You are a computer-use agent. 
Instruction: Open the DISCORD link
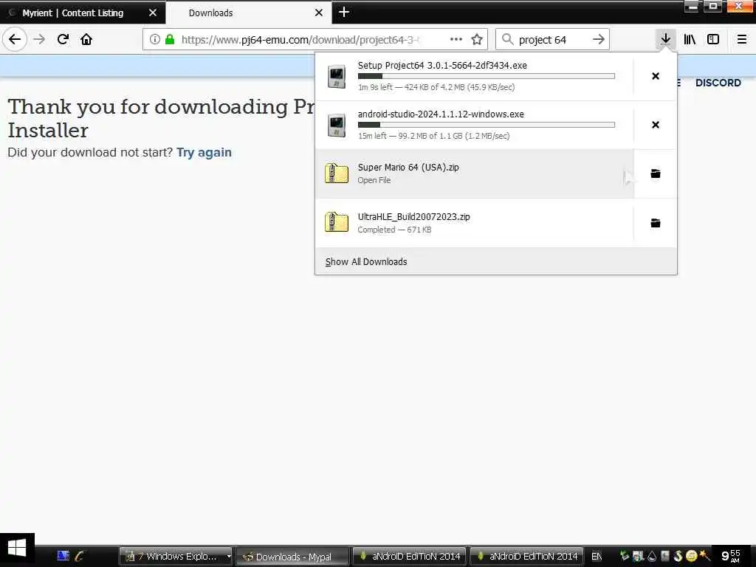pyautogui.click(x=718, y=83)
